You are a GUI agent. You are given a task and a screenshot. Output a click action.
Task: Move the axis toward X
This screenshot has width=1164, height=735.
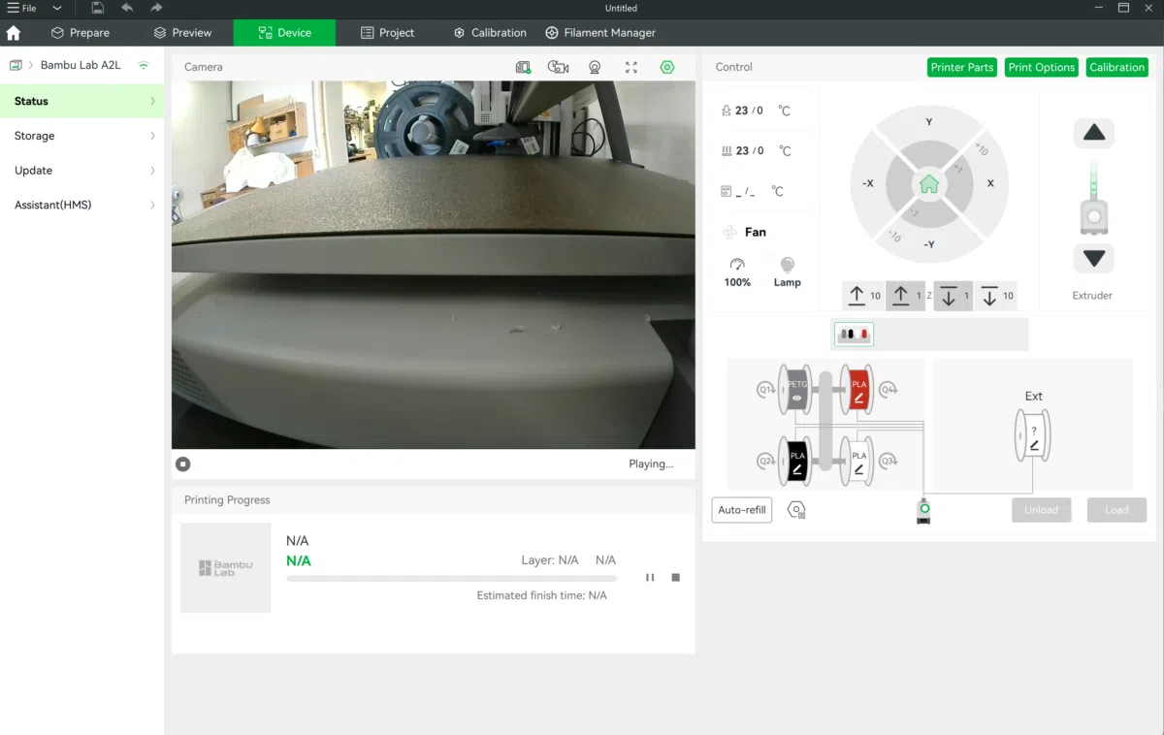[x=990, y=183]
